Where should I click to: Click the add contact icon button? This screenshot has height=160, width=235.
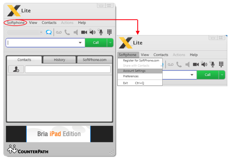point(16,69)
